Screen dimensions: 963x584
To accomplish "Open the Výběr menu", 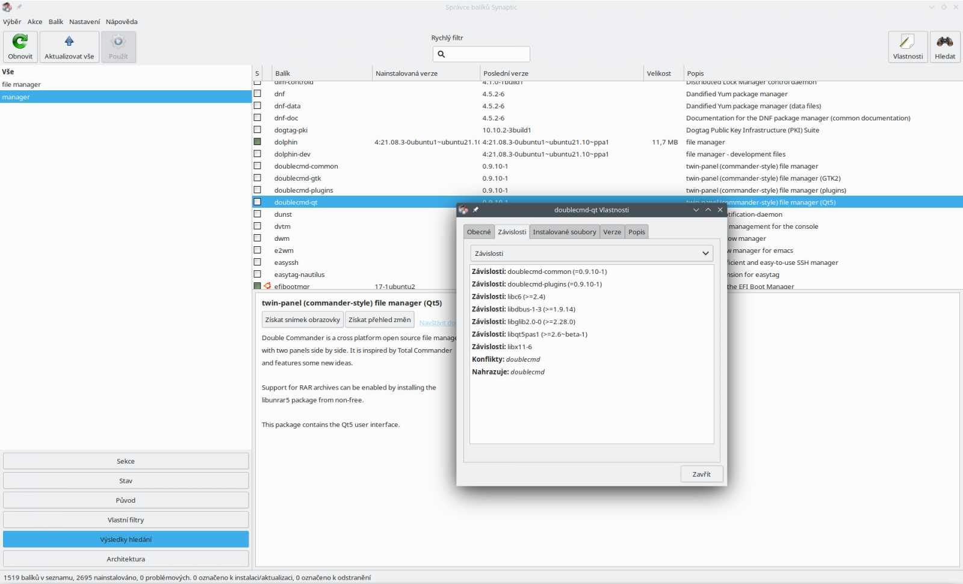I will pyautogui.click(x=12, y=22).
